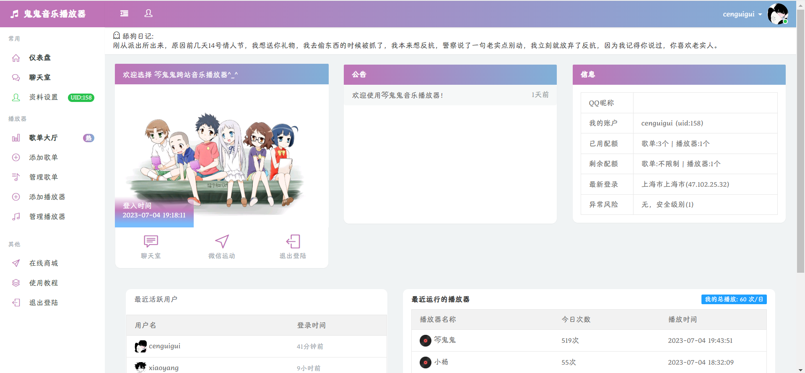Toggle the sidebar collapse menu icon
The width and height of the screenshot is (805, 373).
[124, 13]
